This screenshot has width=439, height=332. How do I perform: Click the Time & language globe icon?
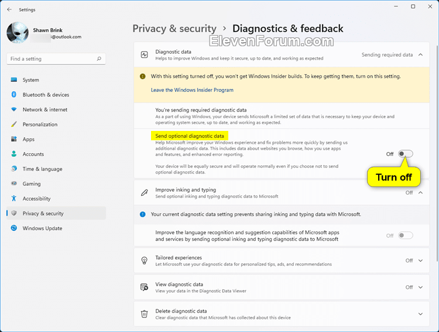pyautogui.click(x=13, y=169)
